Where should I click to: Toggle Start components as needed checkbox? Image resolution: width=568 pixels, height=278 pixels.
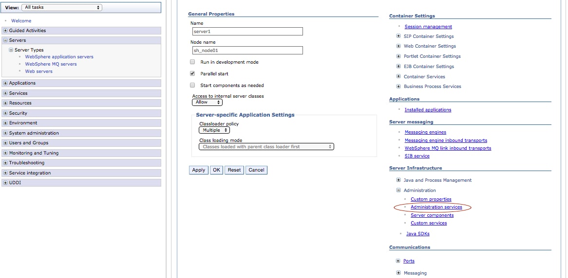192,86
